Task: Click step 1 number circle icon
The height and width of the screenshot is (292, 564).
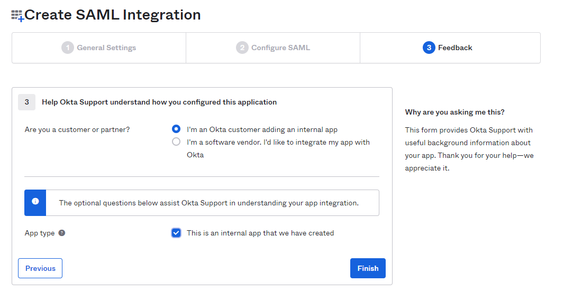Action: coord(67,48)
